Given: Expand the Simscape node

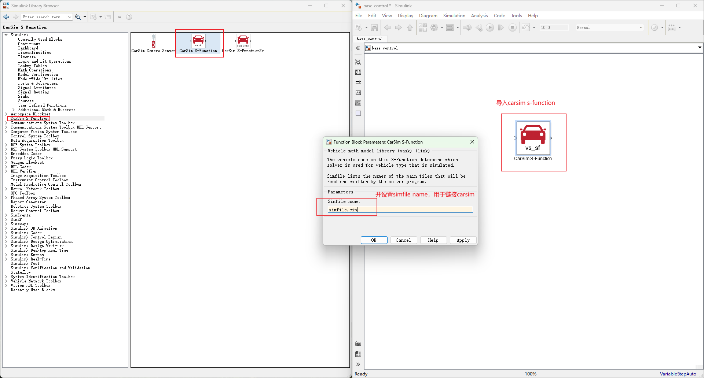Looking at the screenshot, I should pyautogui.click(x=6, y=224).
